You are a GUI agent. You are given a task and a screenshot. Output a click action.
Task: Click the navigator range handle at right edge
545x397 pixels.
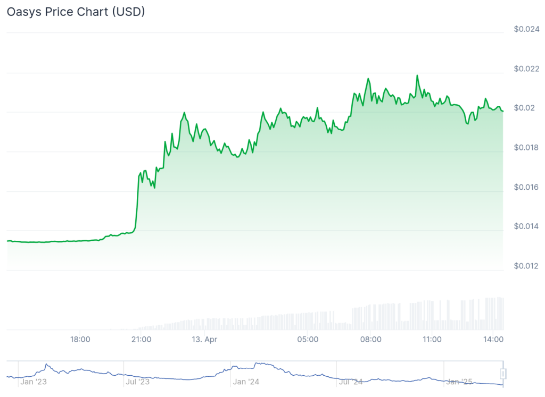(x=502, y=374)
